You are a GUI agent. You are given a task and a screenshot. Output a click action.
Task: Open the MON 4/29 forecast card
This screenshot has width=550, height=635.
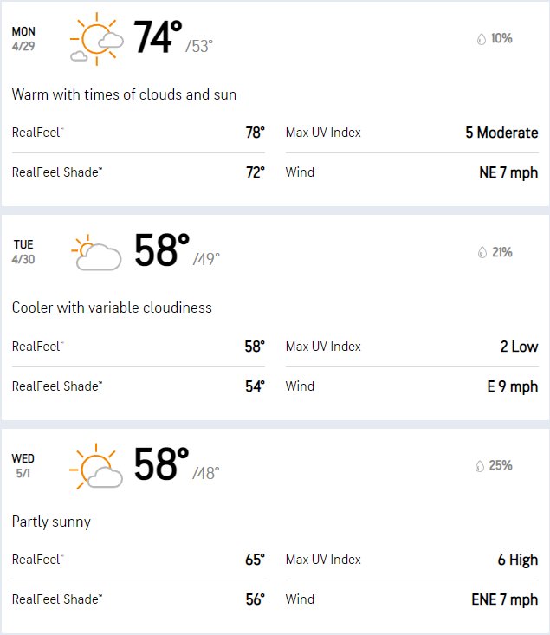275,104
